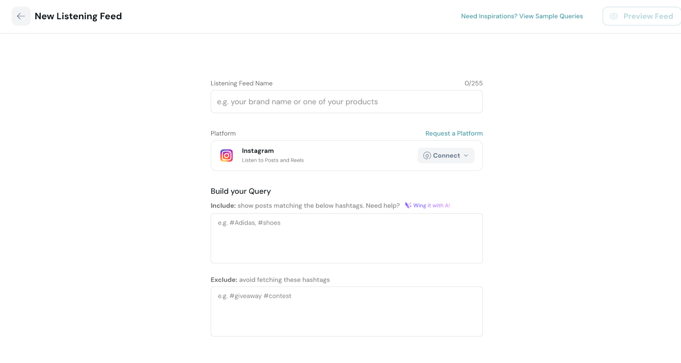Follow the Request a Platform link

click(454, 134)
